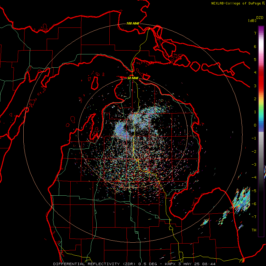Click the 3 dB scale label
The width and height of the screenshot is (266, 266).
click(255, 86)
